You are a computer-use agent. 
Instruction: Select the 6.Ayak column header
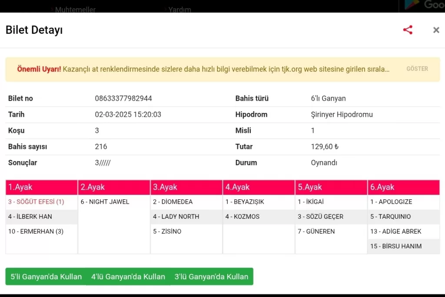pos(403,187)
